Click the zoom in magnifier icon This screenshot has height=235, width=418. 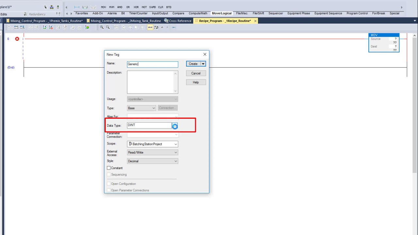point(102,27)
